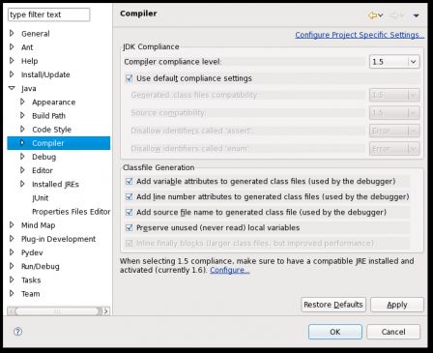Expand the Appearance subtree arrow

click(22, 102)
